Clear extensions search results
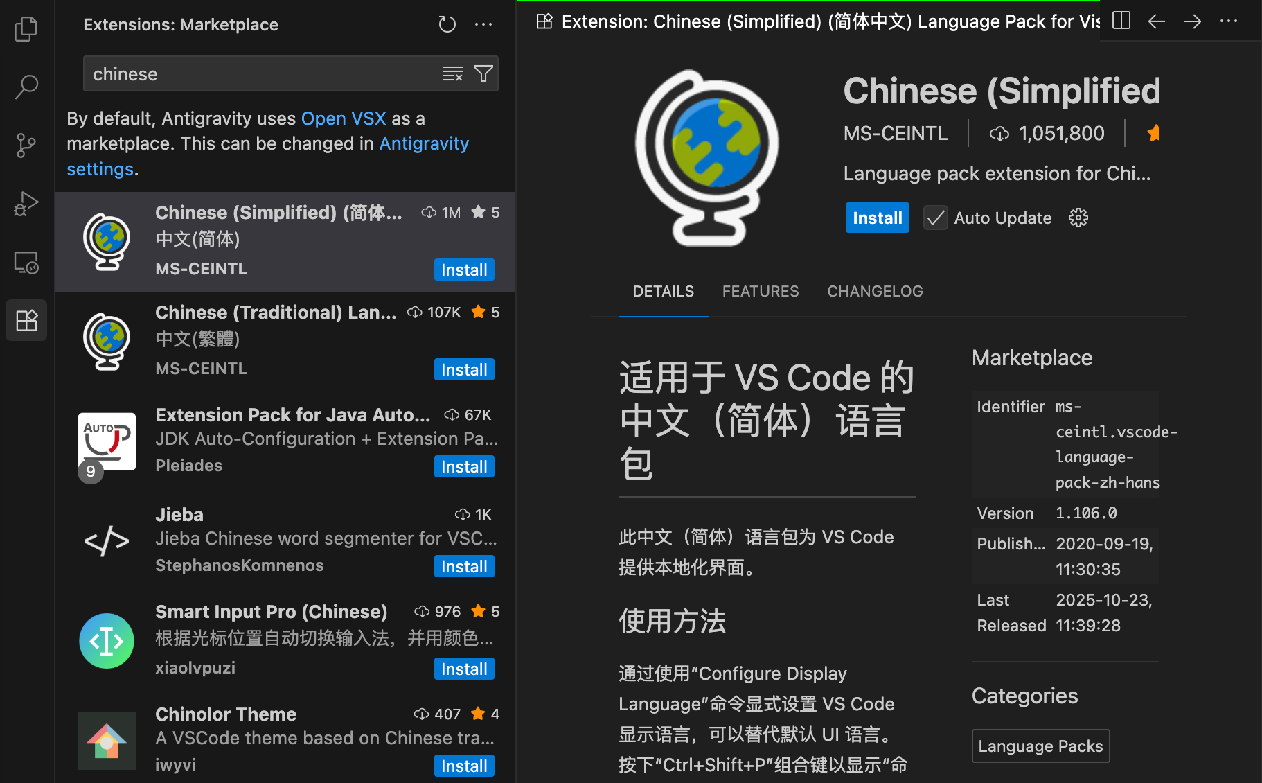This screenshot has width=1262, height=783. [452, 73]
